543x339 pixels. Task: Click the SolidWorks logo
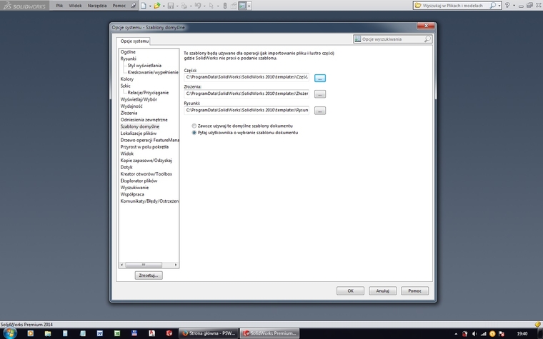coord(24,6)
